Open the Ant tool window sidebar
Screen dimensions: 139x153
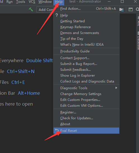point(138,21)
